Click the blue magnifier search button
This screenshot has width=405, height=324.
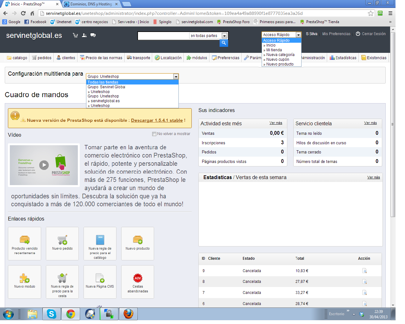[224, 43]
